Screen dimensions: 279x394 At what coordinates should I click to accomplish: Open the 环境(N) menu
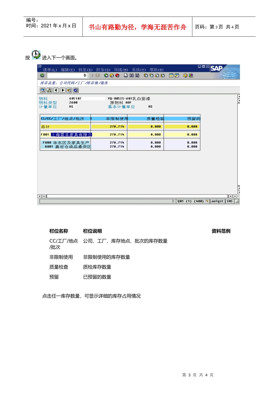[x=121, y=70]
